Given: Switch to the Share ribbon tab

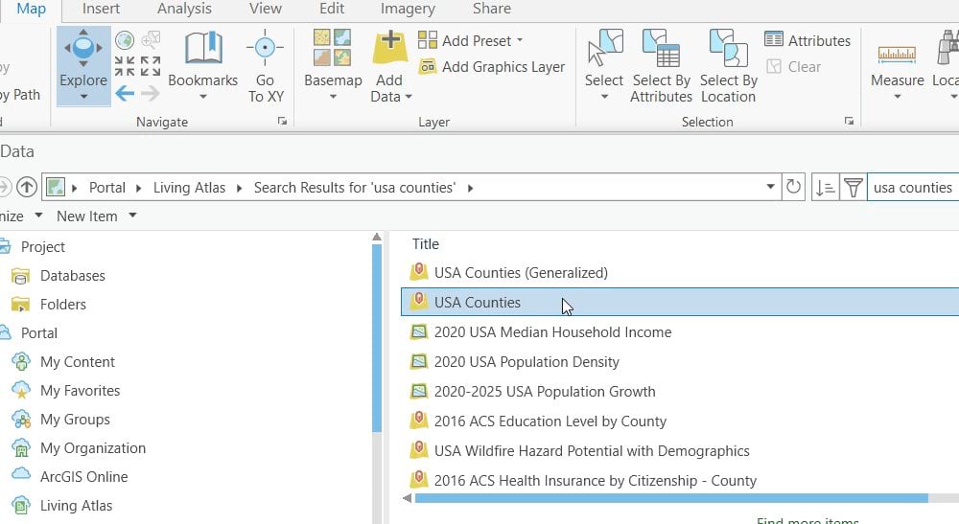Looking at the screenshot, I should point(491,10).
